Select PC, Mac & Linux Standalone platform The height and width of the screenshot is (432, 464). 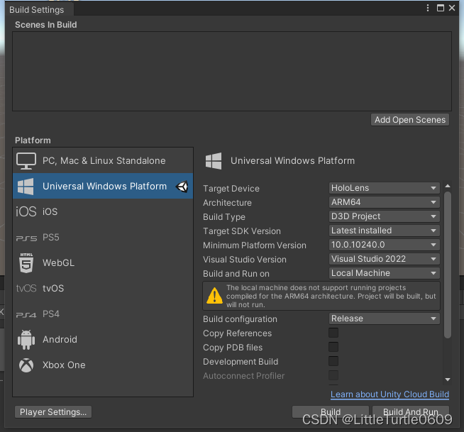[103, 161]
